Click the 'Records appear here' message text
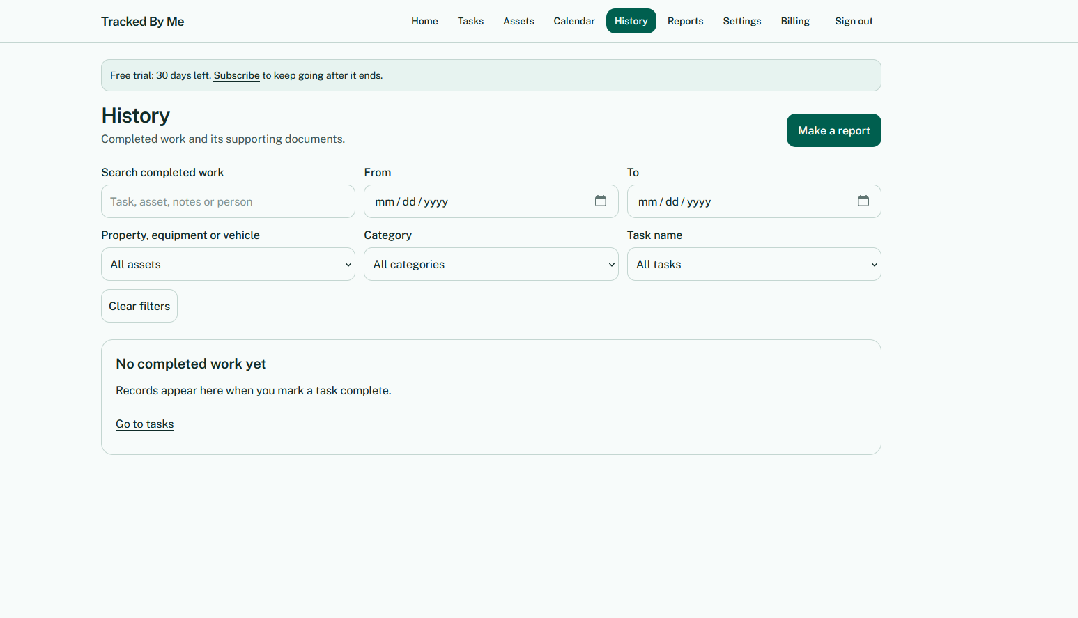 point(254,391)
